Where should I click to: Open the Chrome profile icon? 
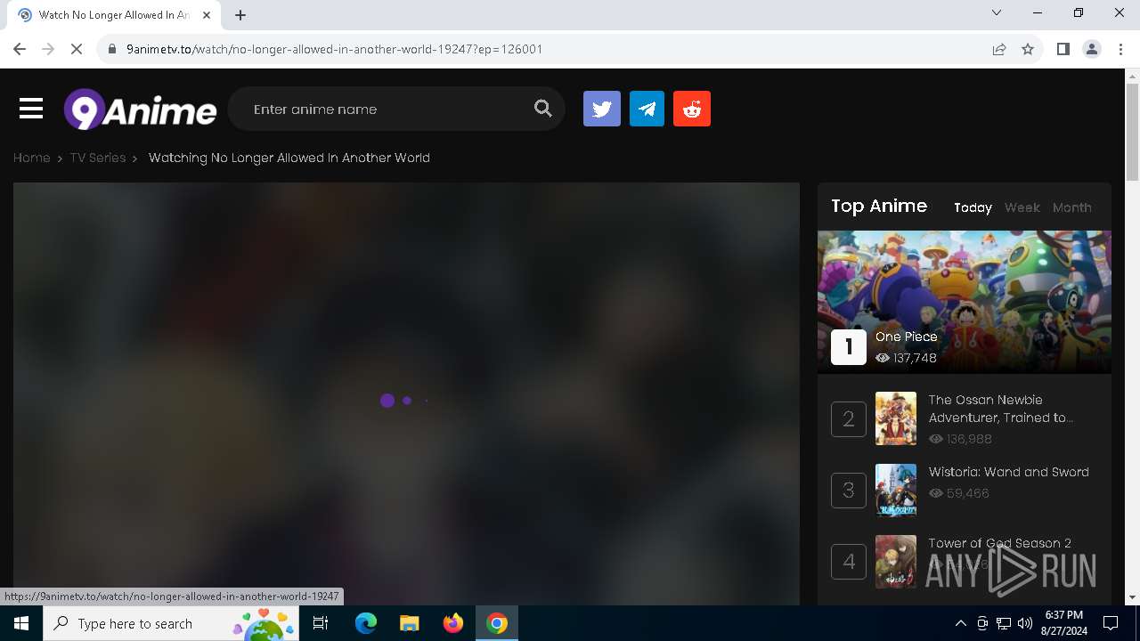tap(1092, 49)
